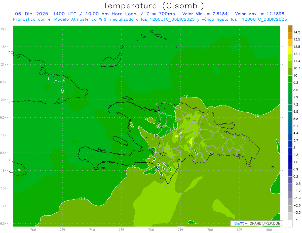Click contour label '10' just south of Haiti's southern peninsula
This screenshot has height=233, width=302.
134,166
